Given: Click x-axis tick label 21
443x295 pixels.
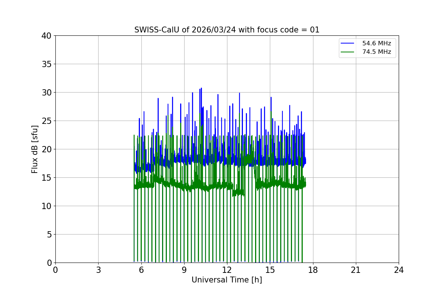Looking at the screenshot, I should 356,270.
